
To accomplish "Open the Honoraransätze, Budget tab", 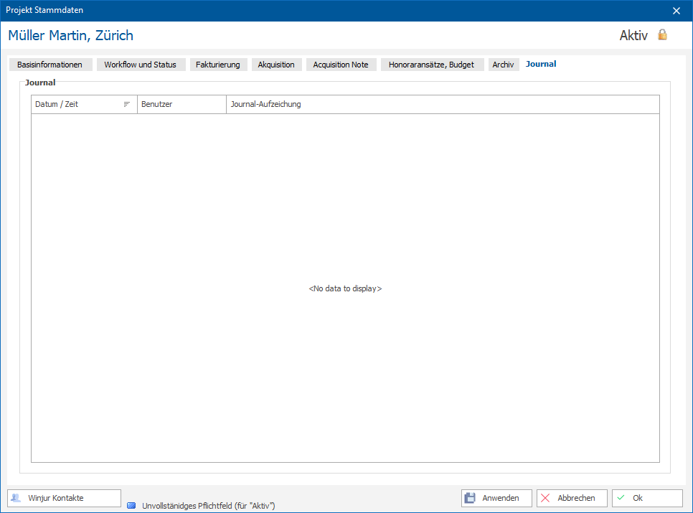I will (x=432, y=65).
